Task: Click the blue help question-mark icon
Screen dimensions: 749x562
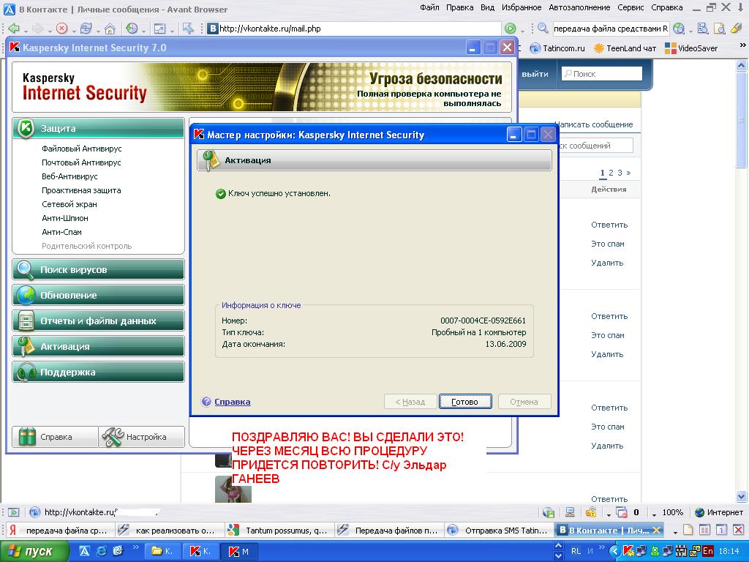Action: click(x=206, y=402)
